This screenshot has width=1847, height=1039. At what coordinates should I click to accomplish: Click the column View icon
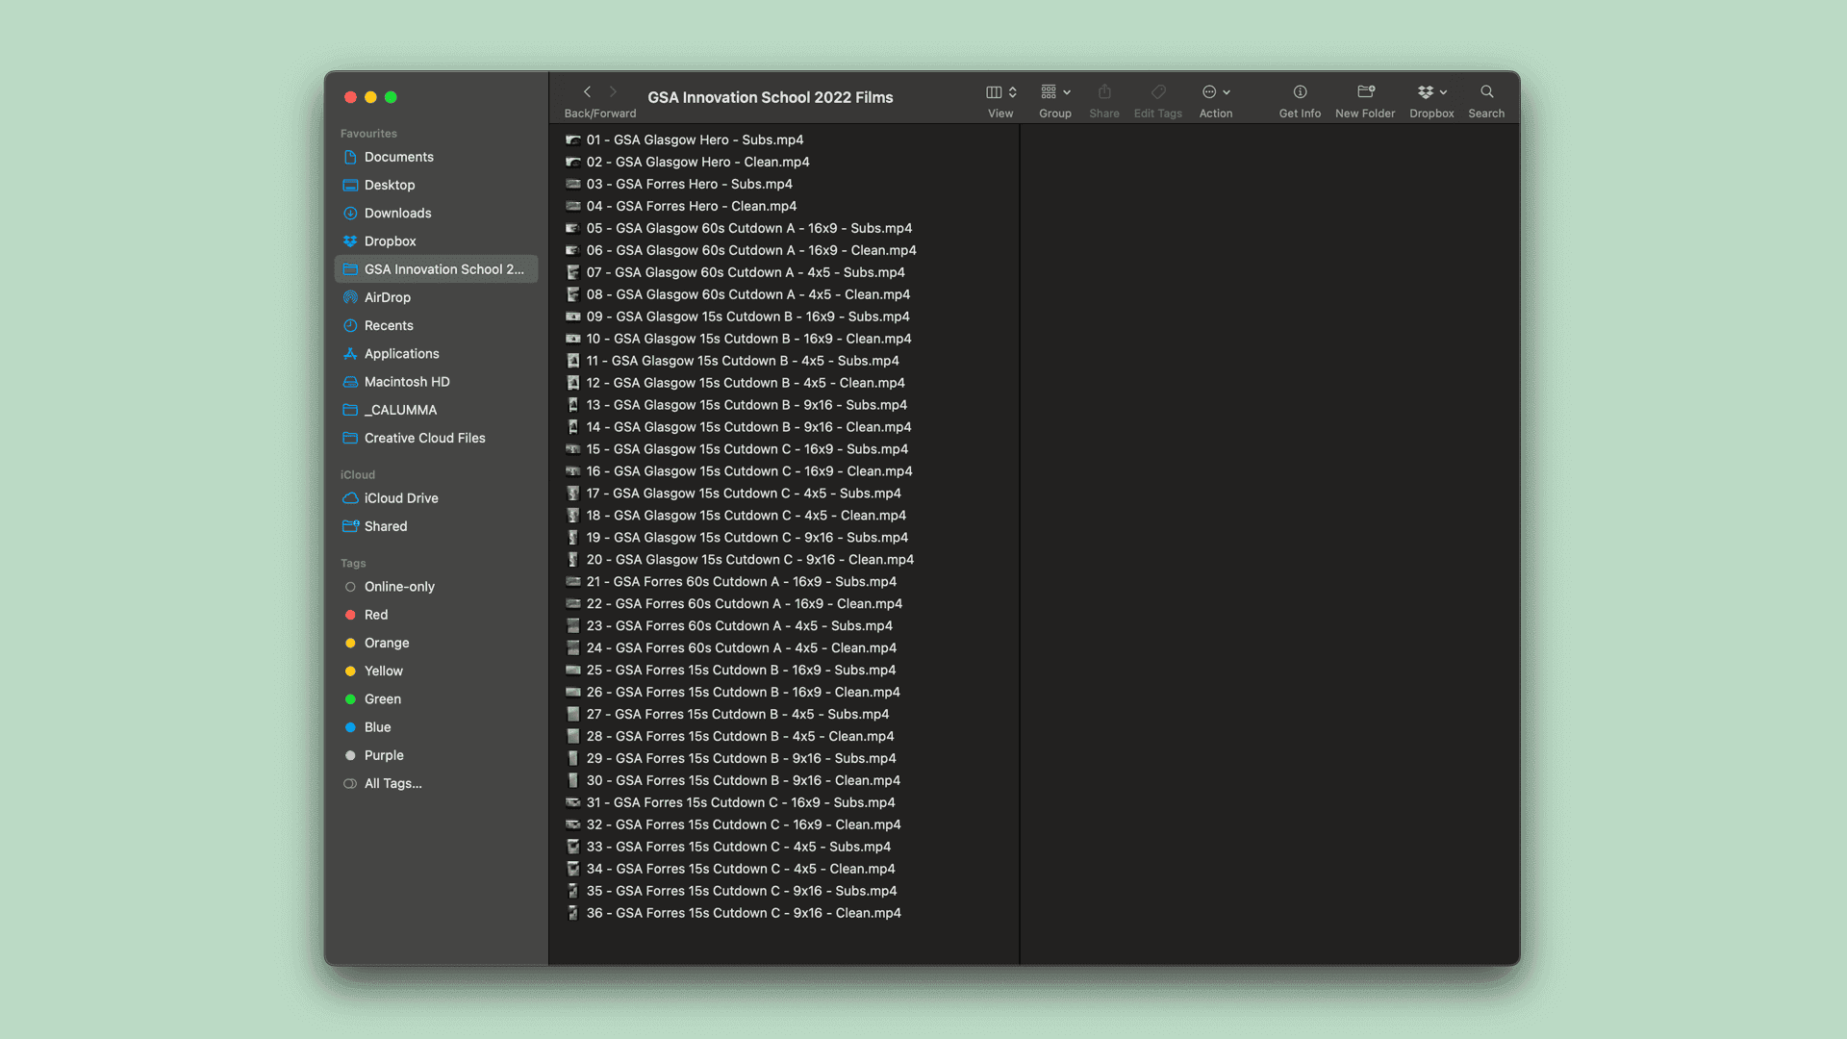[x=995, y=92]
